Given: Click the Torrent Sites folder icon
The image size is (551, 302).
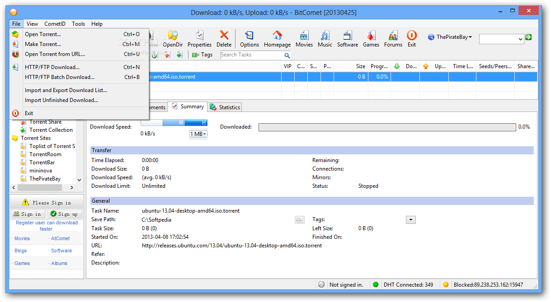Looking at the screenshot, I should (x=15, y=138).
